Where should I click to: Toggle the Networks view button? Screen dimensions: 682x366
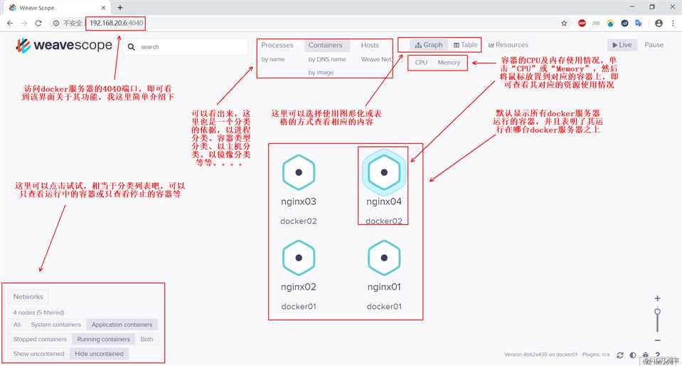(x=28, y=297)
